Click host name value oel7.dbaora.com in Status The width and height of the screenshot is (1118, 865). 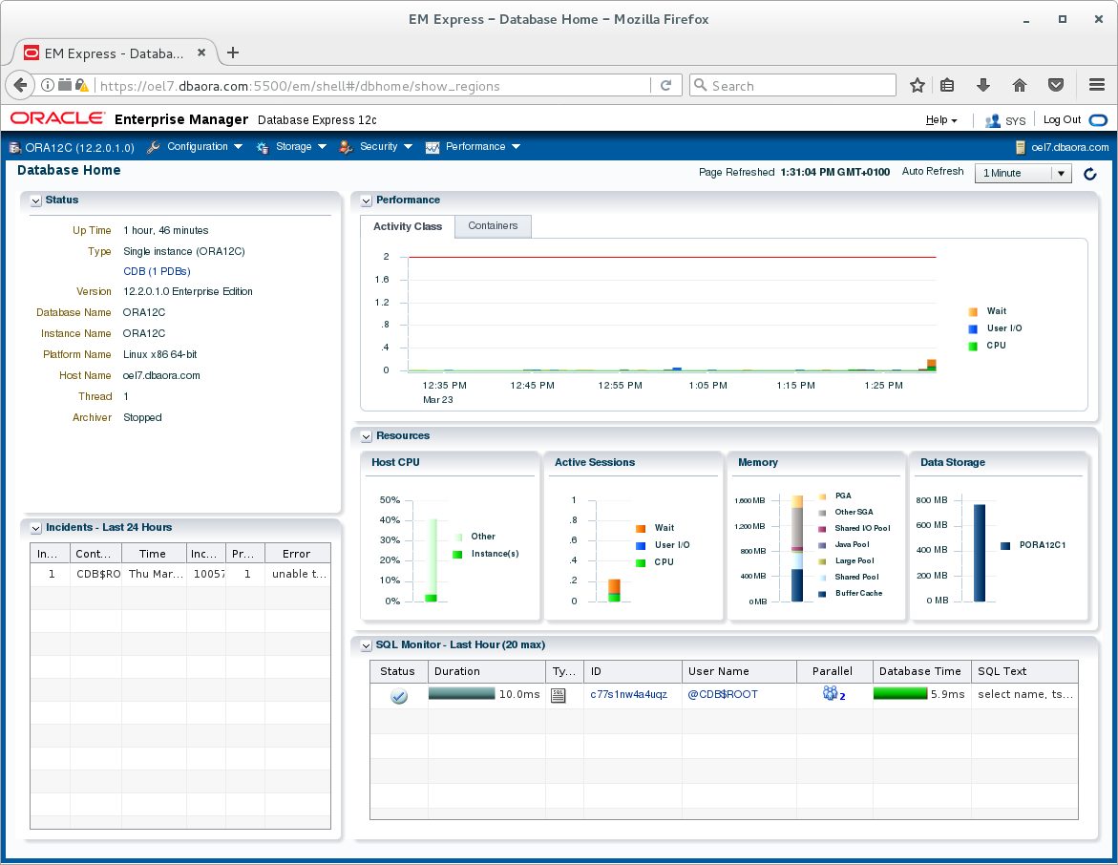coord(161,376)
